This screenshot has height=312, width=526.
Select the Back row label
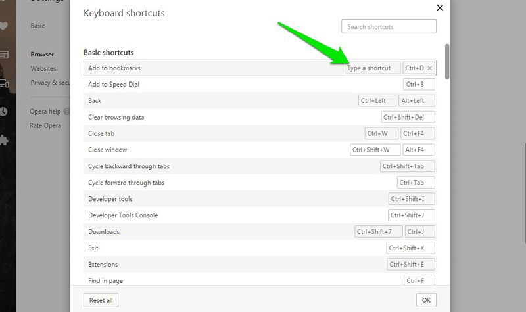[x=95, y=100]
